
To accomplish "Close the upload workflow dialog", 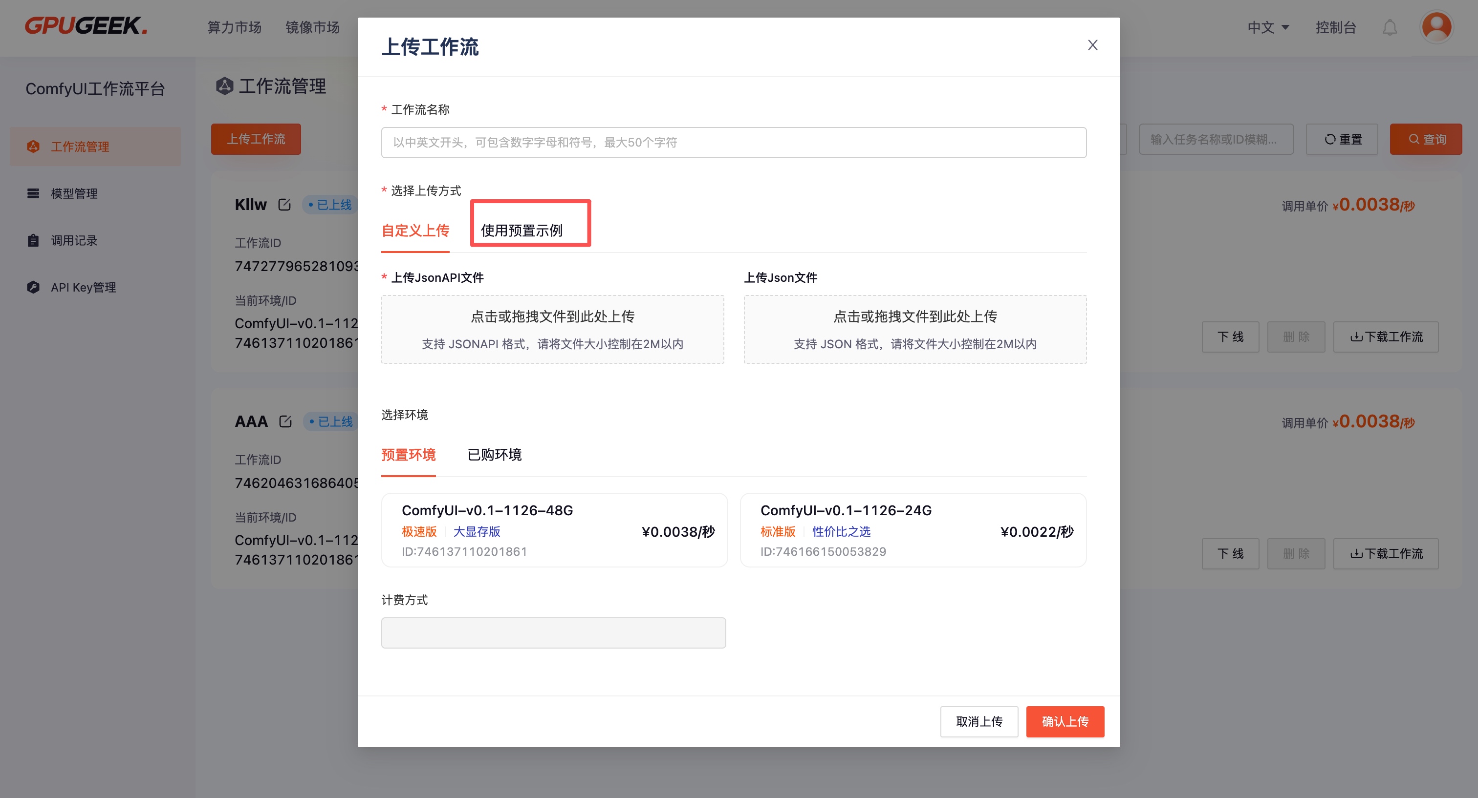I will pyautogui.click(x=1092, y=45).
